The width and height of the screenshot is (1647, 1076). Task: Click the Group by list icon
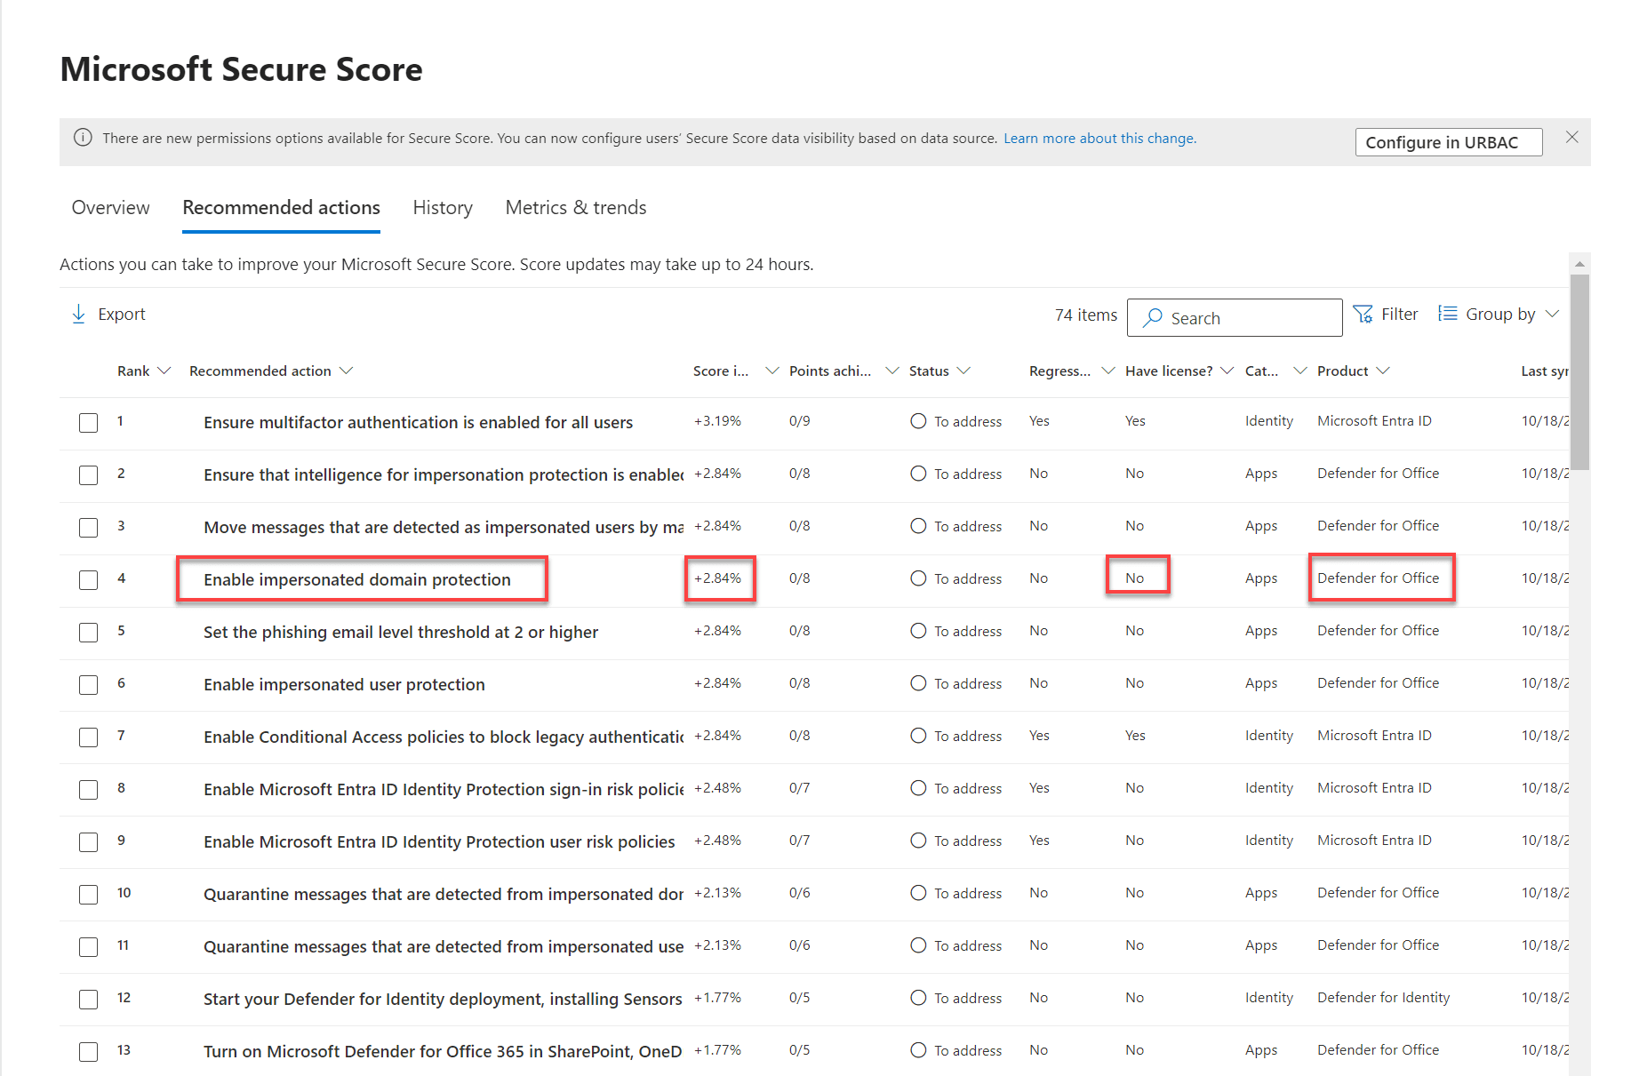[1448, 314]
